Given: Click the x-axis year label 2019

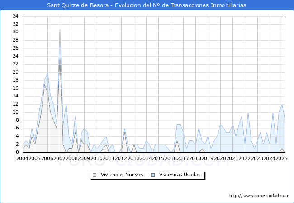Looking at the screenshot, I should [208, 158].
